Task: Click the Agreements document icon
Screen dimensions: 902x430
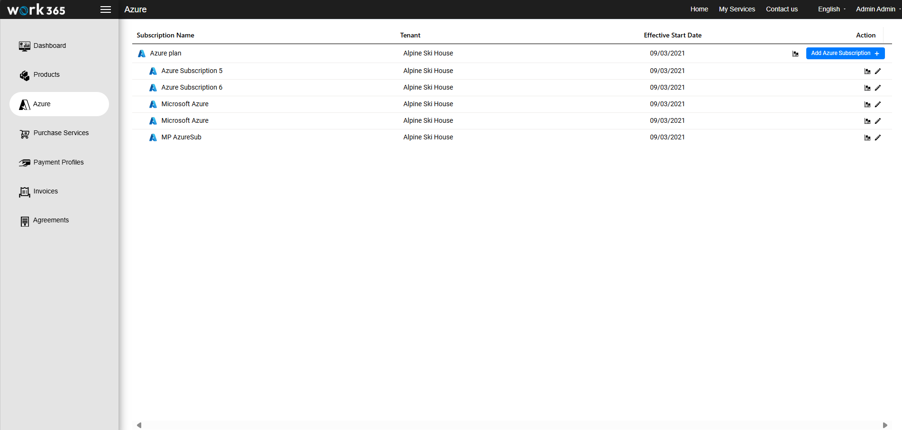Action: (x=25, y=221)
